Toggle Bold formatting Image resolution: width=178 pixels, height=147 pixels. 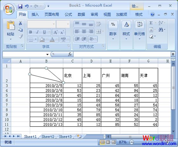31,32
